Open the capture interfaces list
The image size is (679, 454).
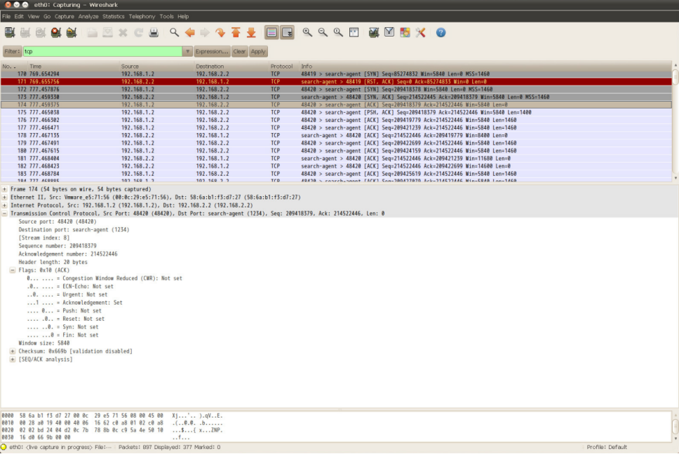9,32
